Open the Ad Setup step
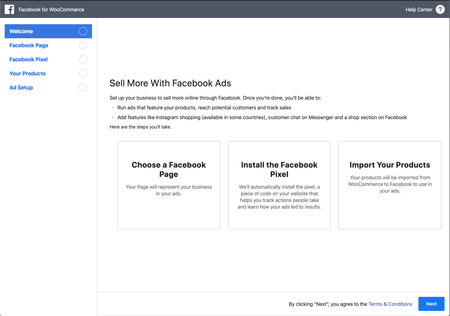Screen dimensions: 450x316 click(x=48, y=87)
